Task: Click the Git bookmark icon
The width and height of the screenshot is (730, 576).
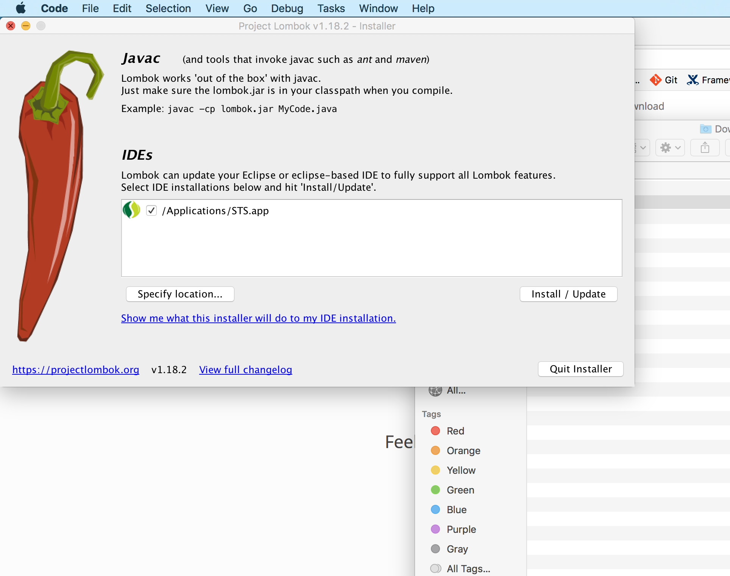Action: (655, 80)
